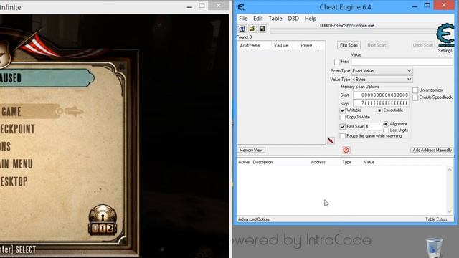Enable Pause the game while scanning
This screenshot has width=459, height=258.
click(x=343, y=136)
